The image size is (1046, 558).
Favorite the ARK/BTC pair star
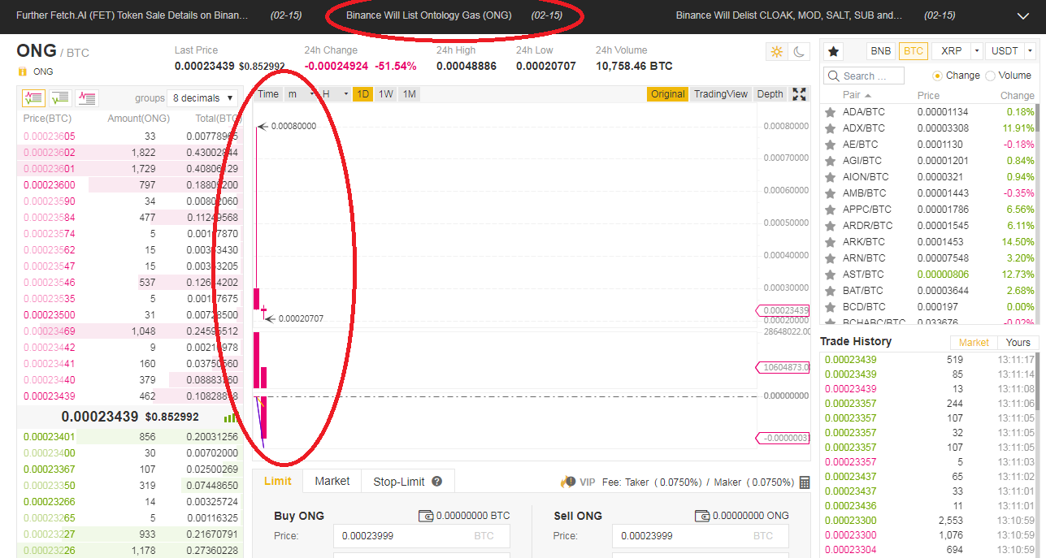pos(830,242)
